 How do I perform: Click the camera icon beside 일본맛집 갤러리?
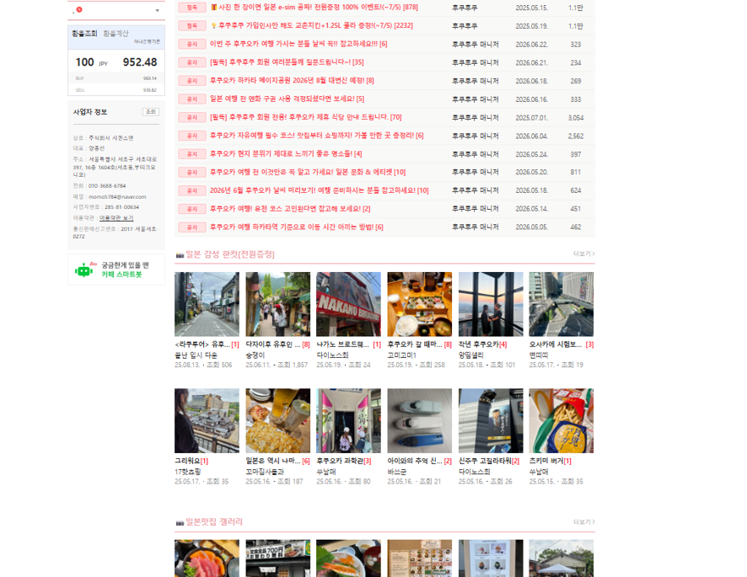point(180,523)
